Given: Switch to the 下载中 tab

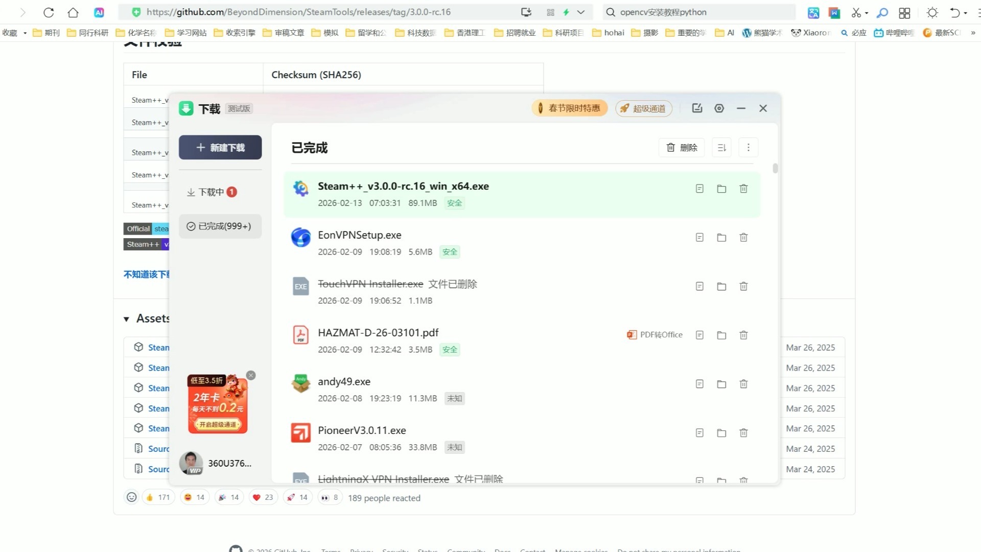Looking at the screenshot, I should [x=212, y=192].
